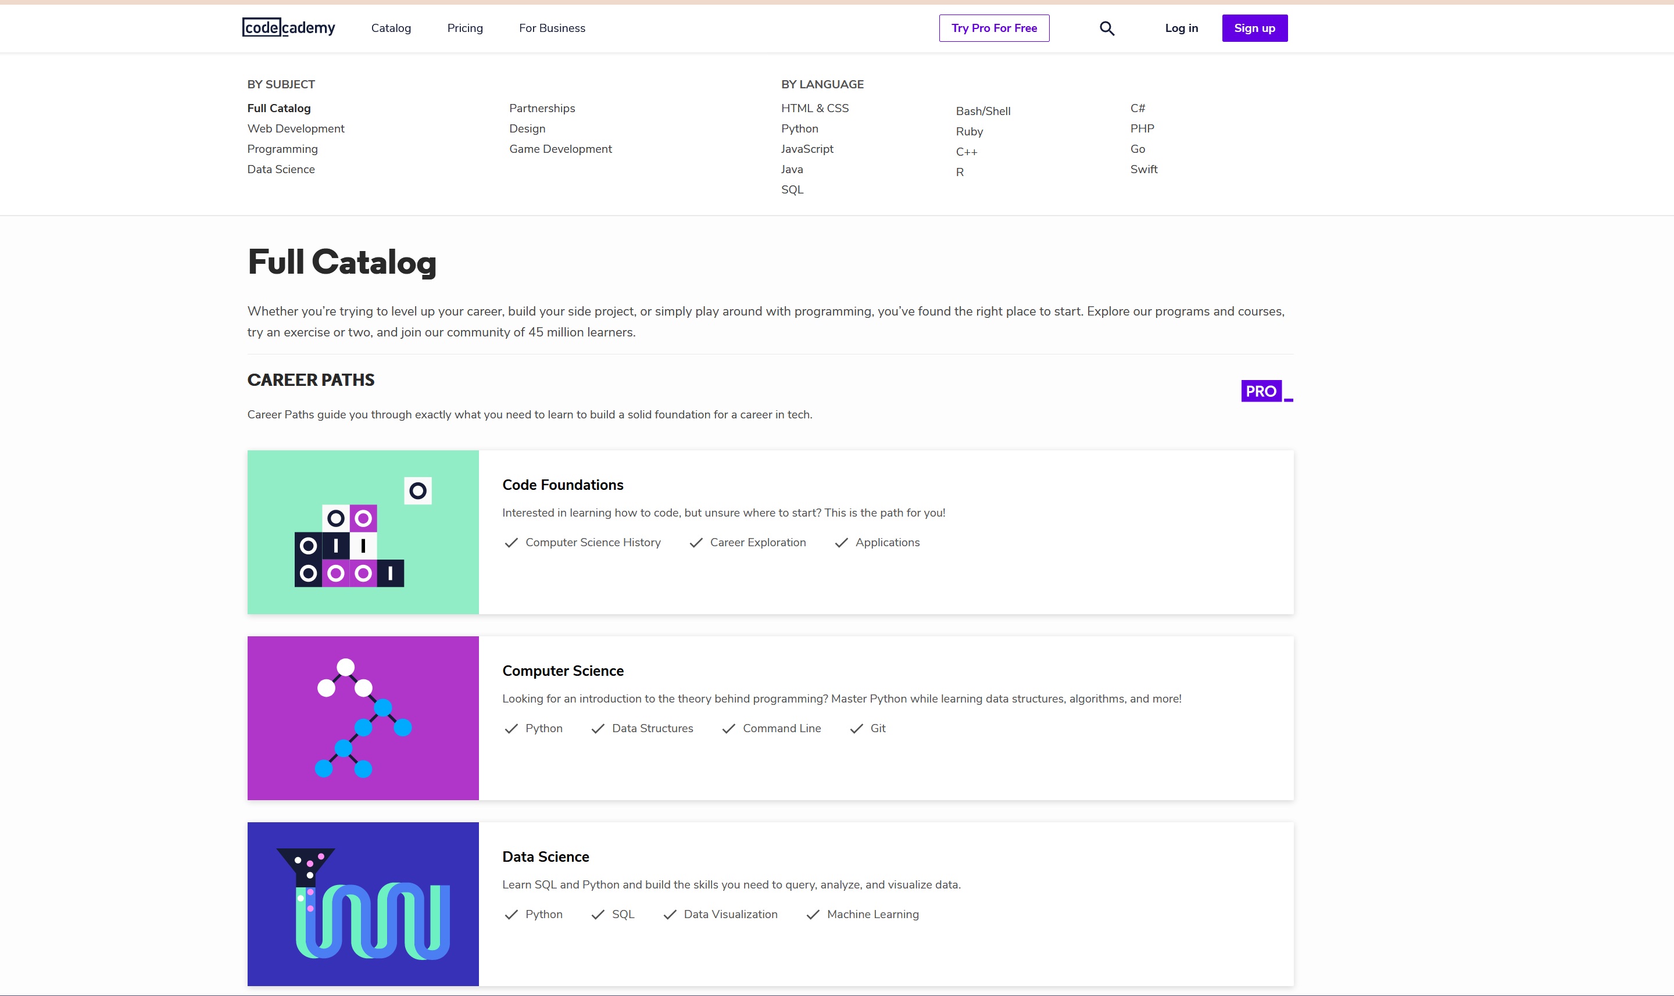Click the Try Pro For Free button
Screen dimensions: 1674x996
[994, 28]
